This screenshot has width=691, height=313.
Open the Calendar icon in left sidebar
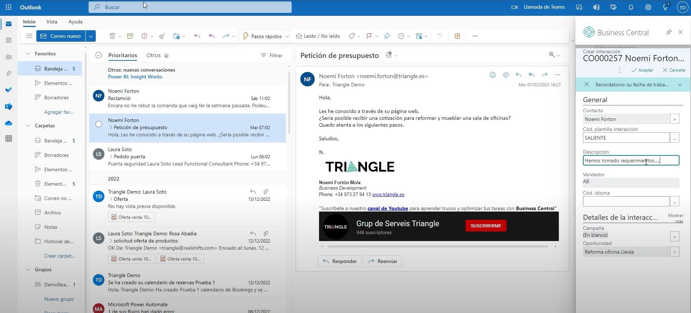(9, 41)
